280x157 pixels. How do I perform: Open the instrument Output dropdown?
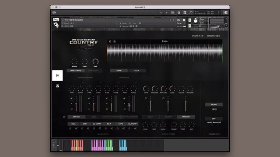[89, 23]
